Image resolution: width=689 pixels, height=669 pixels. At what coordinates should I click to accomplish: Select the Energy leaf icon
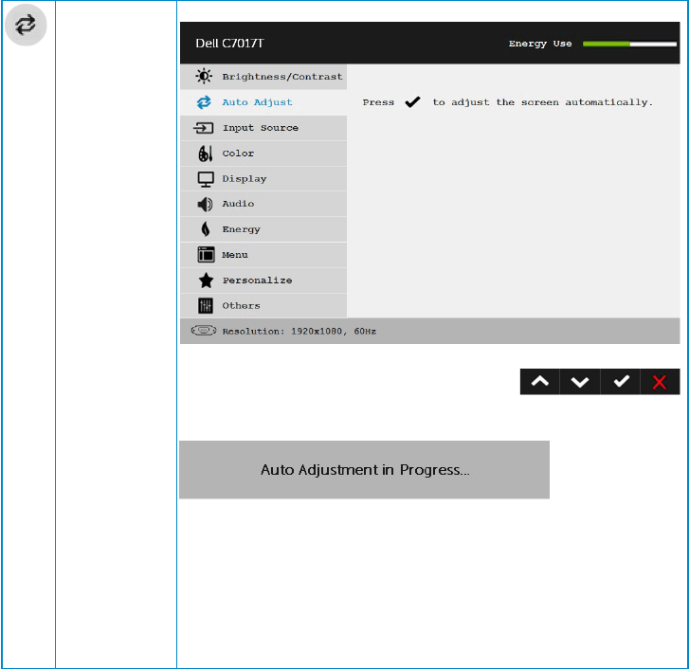206,229
